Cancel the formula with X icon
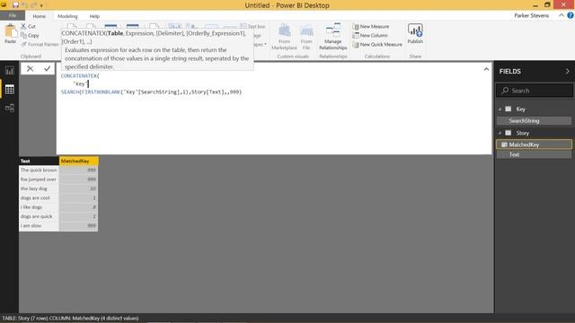Viewport: 575px width, 323px height. pyautogui.click(x=30, y=68)
